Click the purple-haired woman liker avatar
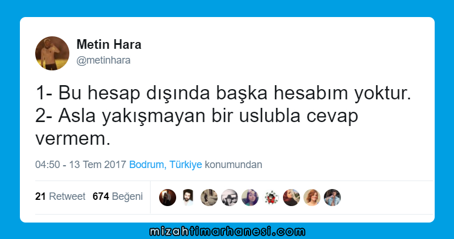The height and width of the screenshot is (239, 454). click(250, 198)
